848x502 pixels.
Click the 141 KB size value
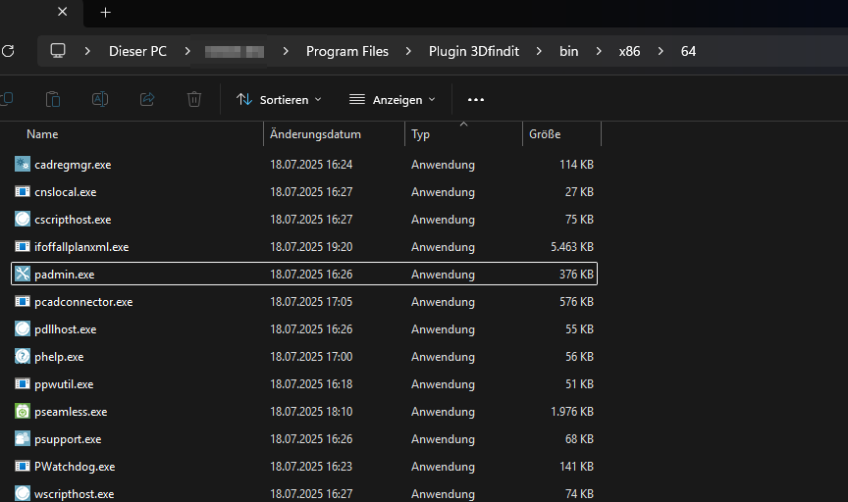(576, 467)
